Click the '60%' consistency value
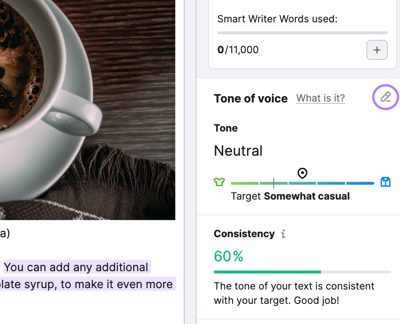The image size is (400, 324). (228, 256)
